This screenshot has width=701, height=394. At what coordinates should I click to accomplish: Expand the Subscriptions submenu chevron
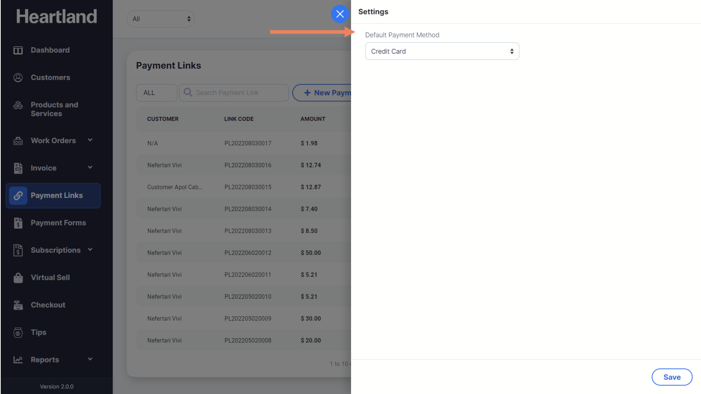[x=90, y=250]
